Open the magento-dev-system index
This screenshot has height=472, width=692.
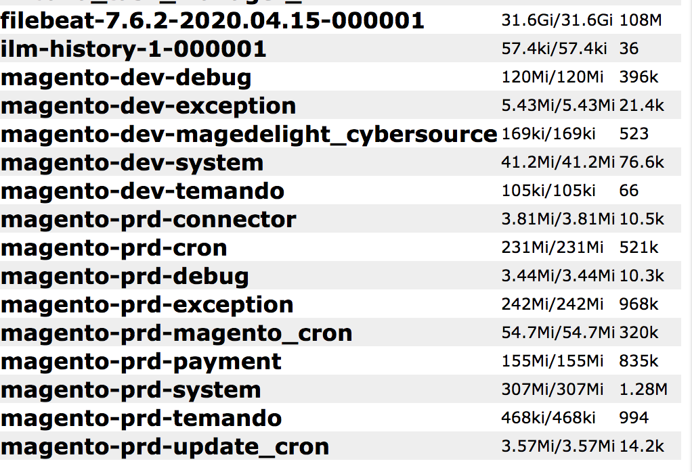(132, 163)
